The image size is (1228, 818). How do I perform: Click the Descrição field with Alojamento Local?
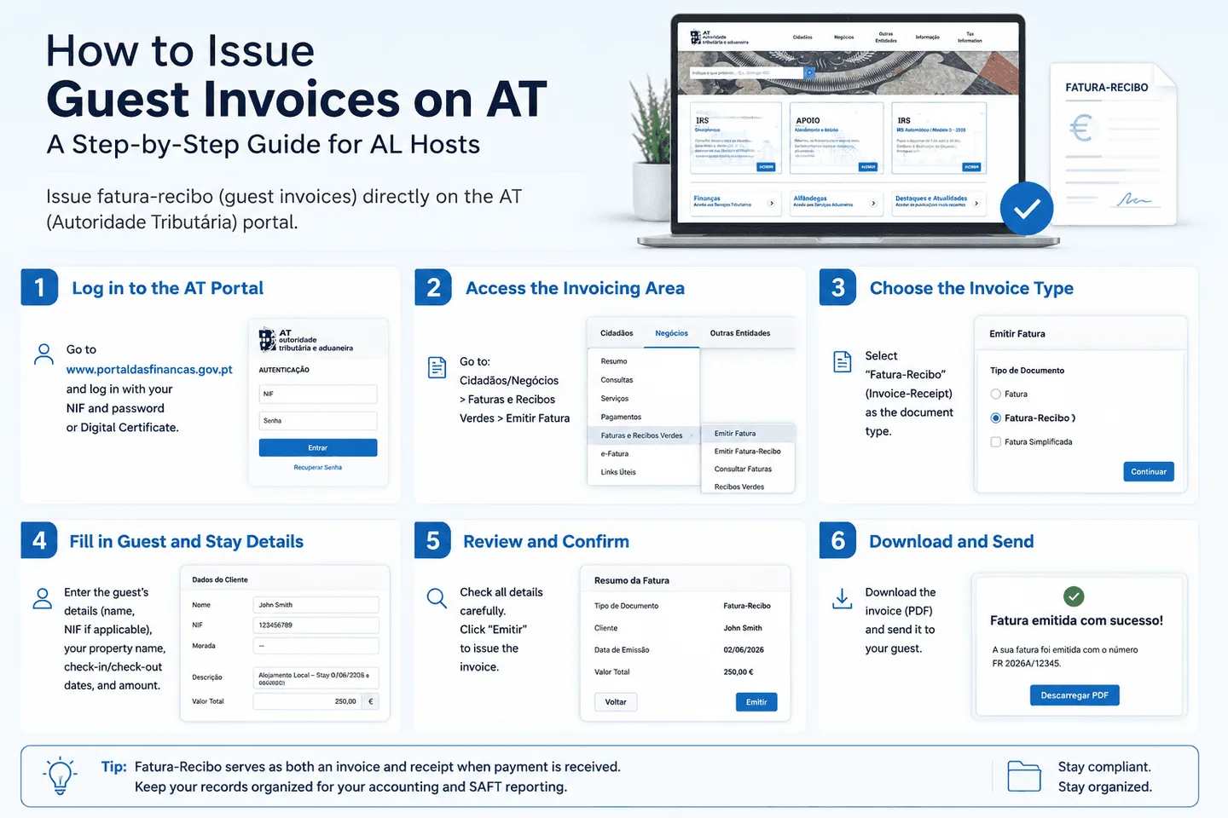[x=316, y=678]
